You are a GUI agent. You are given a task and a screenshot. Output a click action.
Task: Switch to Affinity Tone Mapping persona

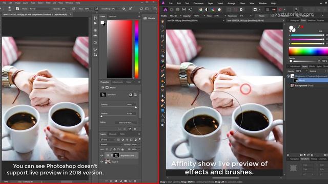[184, 10]
